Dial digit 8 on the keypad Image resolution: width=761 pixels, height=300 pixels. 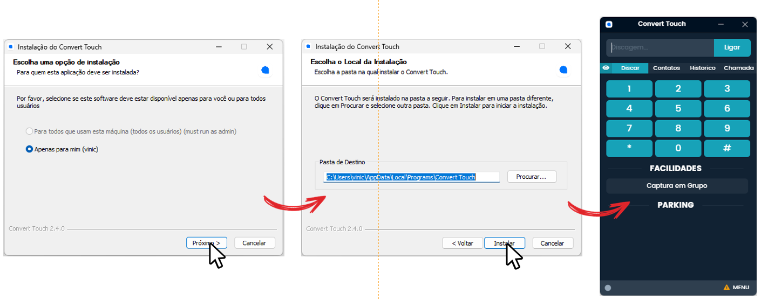pyautogui.click(x=678, y=128)
